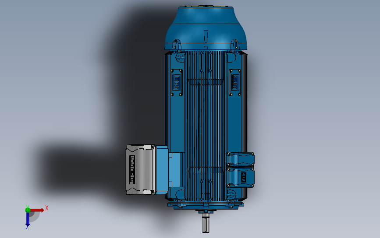This screenshot has height=238, width=380.
Task: Select the mounting flange below the motor frame
Action: coord(206,205)
